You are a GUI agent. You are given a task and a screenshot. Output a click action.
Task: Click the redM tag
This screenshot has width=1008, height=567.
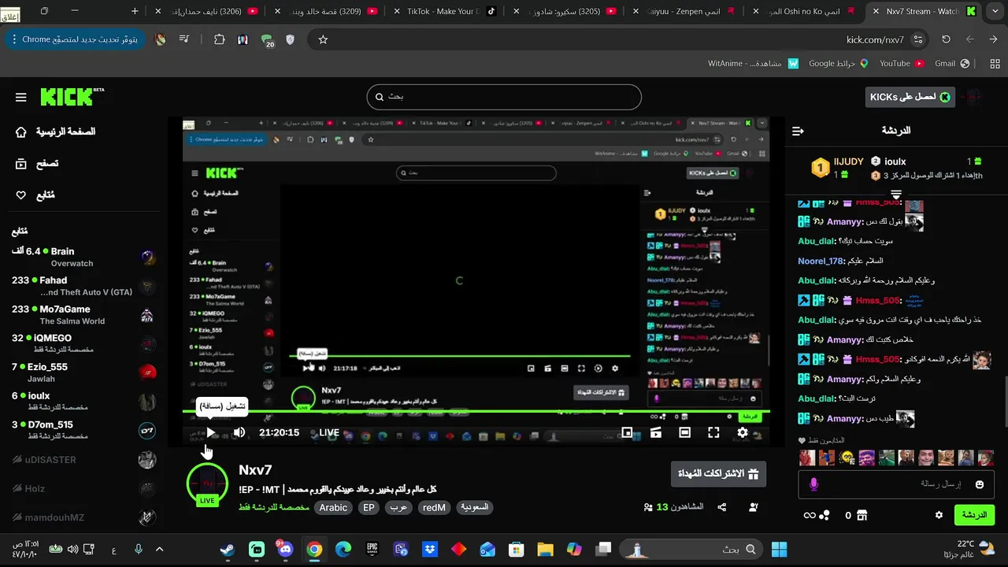[434, 508]
